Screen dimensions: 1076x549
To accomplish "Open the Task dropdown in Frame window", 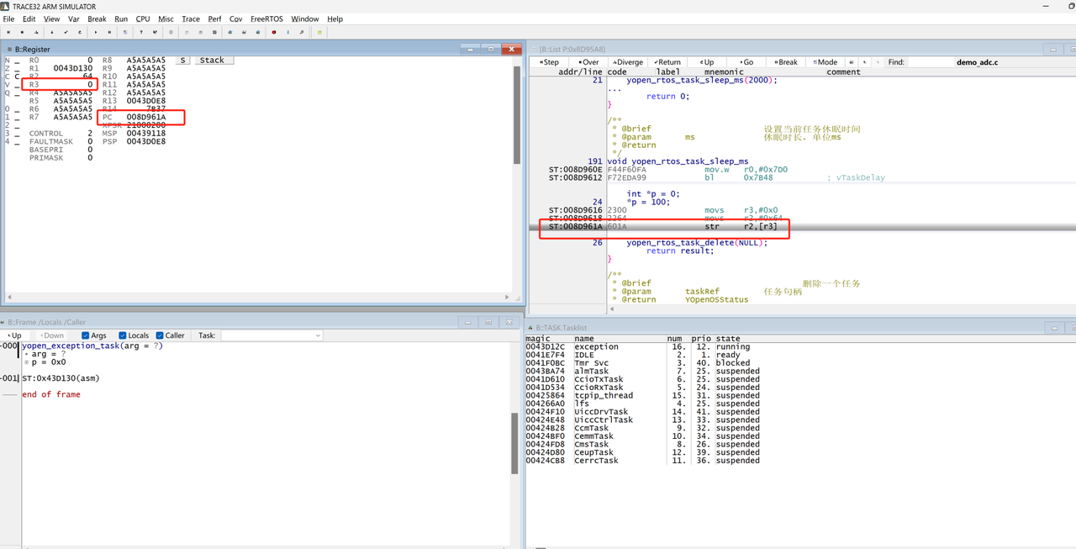I will tap(271, 335).
